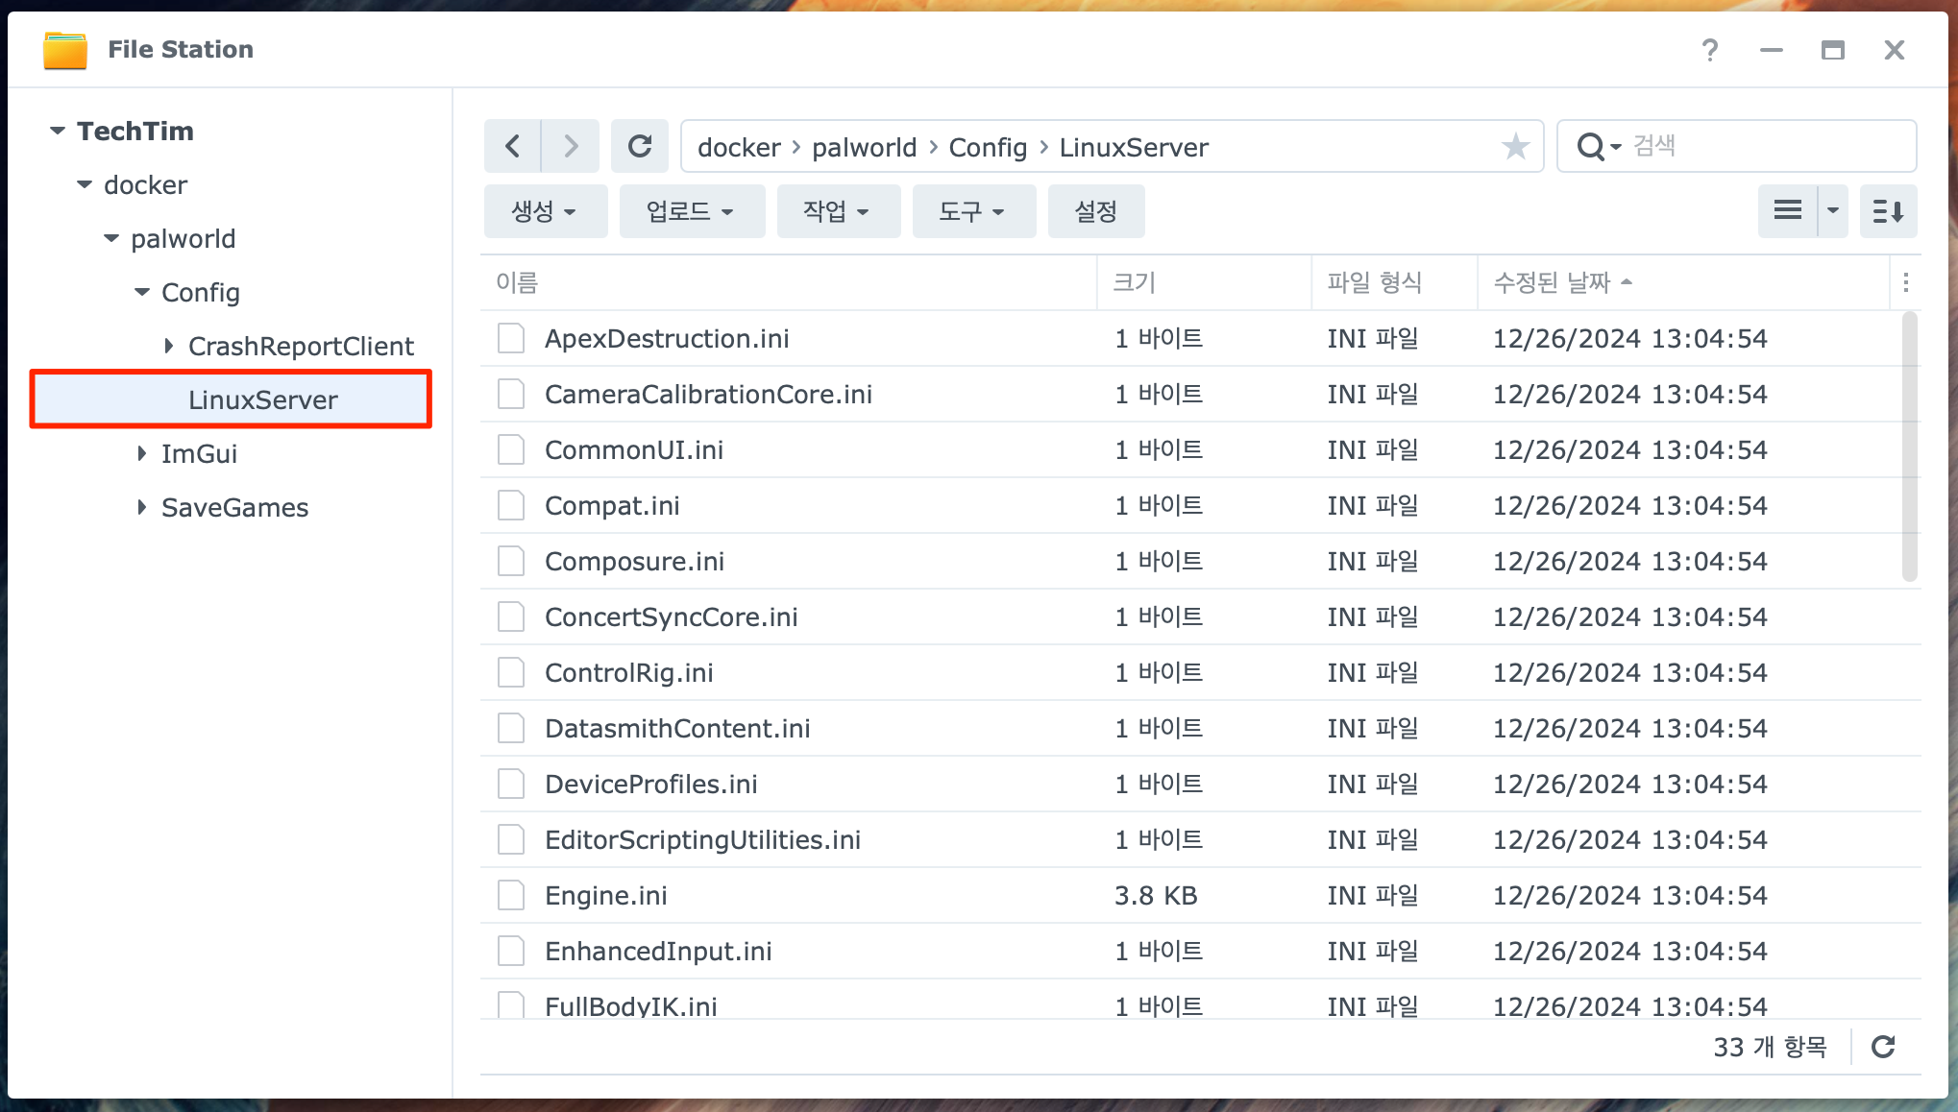This screenshot has height=1112, width=1958.
Task: Open the 업로드 (Upload) menu
Action: (x=691, y=211)
